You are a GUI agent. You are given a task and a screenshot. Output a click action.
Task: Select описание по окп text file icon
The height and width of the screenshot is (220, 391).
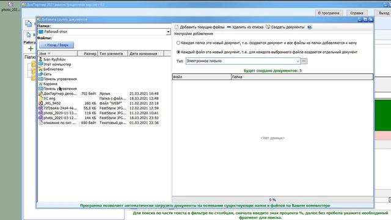[41, 122]
